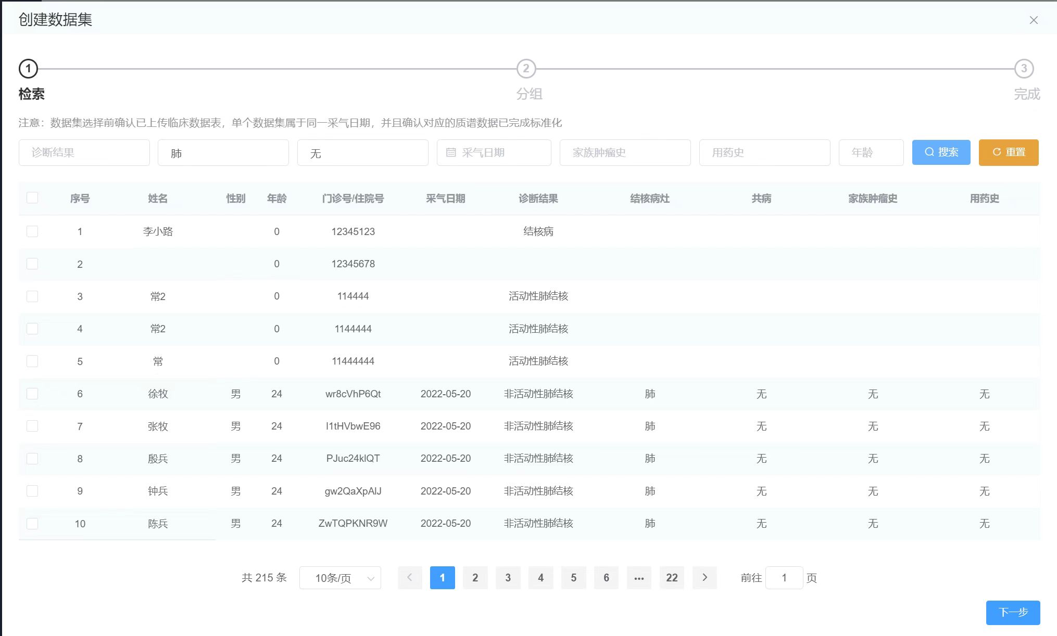Click step 2 circle 分组
The image size is (1057, 636).
(526, 69)
